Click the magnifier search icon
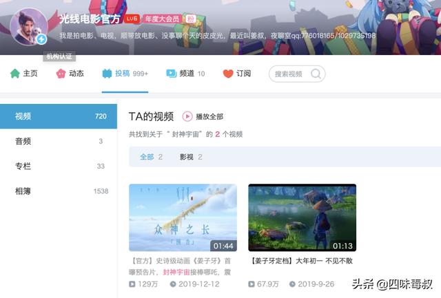 pyautogui.click(x=316, y=74)
